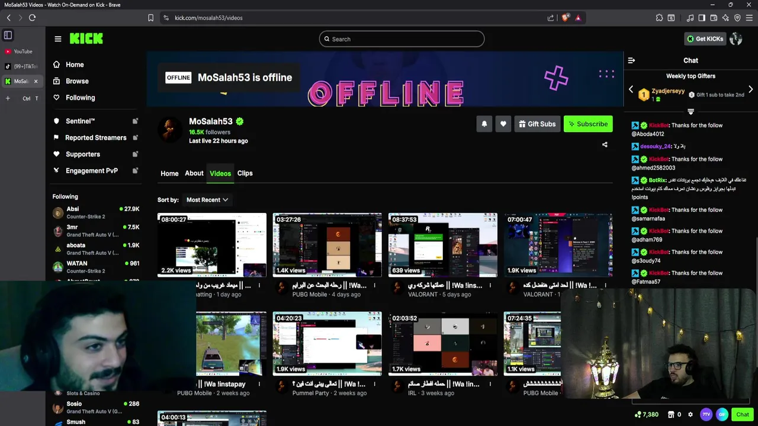The height and width of the screenshot is (426, 758).
Task: Open Sentinel in sidebar
Action: 95,121
